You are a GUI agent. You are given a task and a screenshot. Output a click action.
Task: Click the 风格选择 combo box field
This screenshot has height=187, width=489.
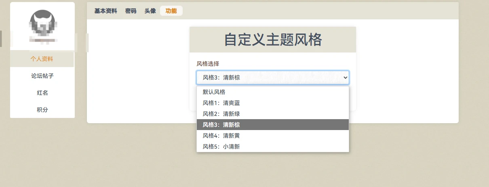point(267,78)
